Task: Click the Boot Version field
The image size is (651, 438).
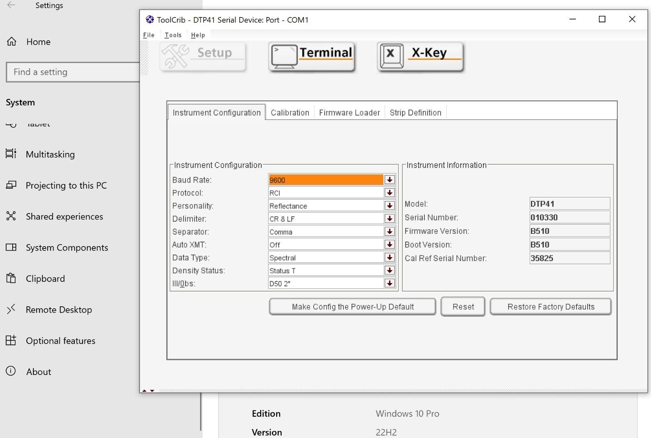Action: point(570,244)
